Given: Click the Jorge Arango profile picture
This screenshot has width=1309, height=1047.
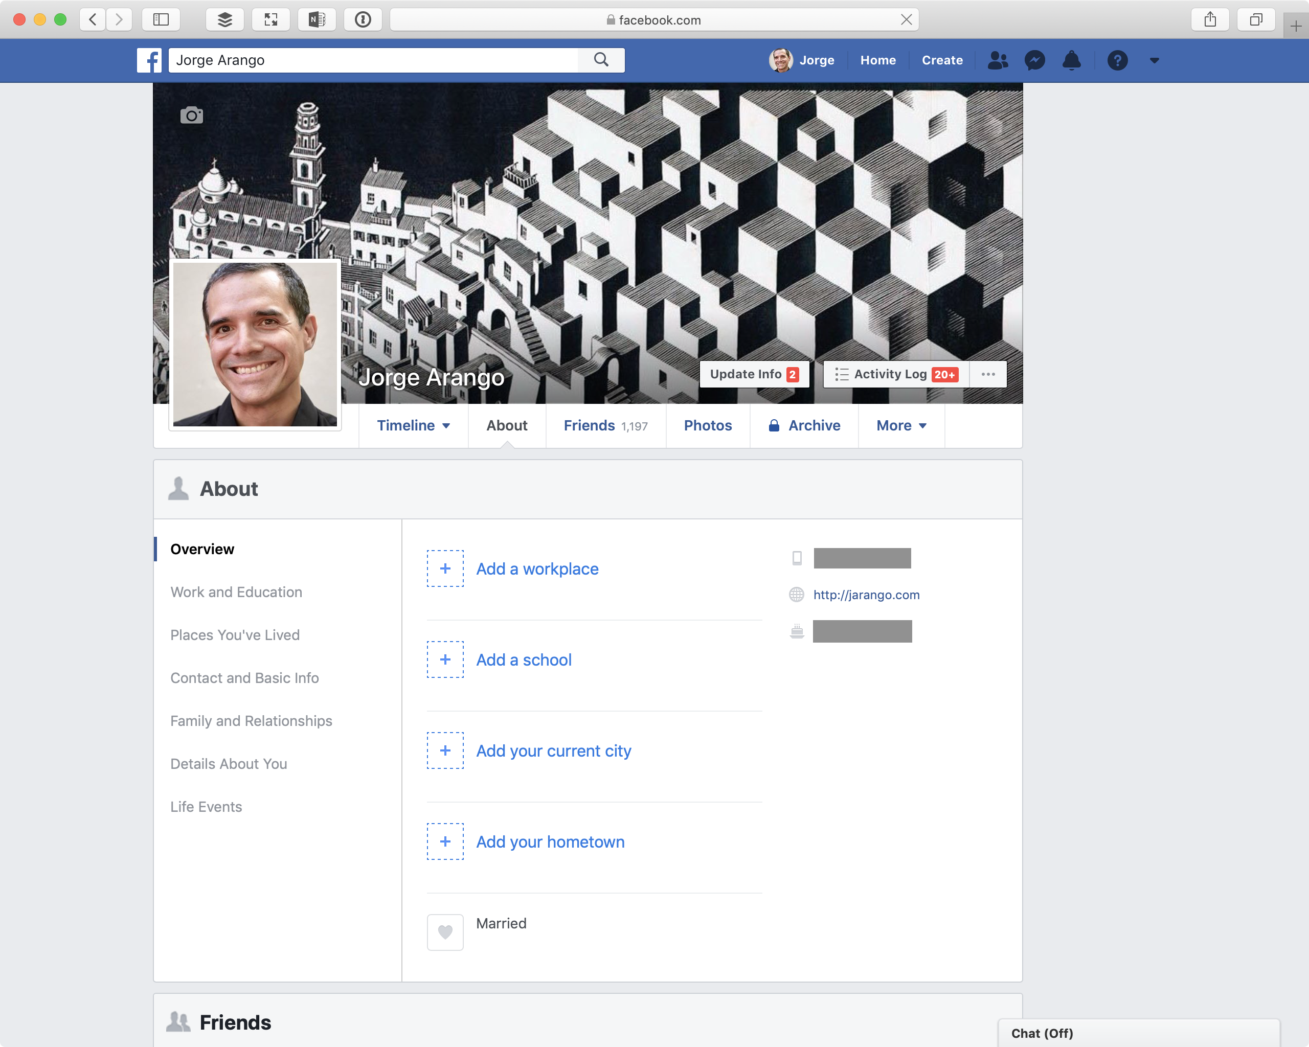Looking at the screenshot, I should (x=255, y=344).
